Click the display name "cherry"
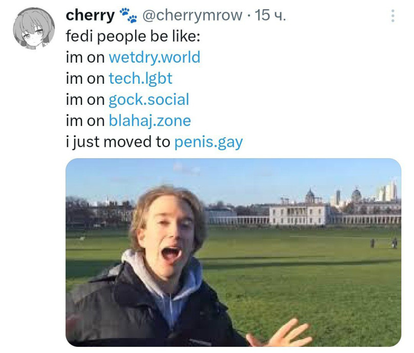Image resolution: width=414 pixels, height=353 pixels. (90, 16)
